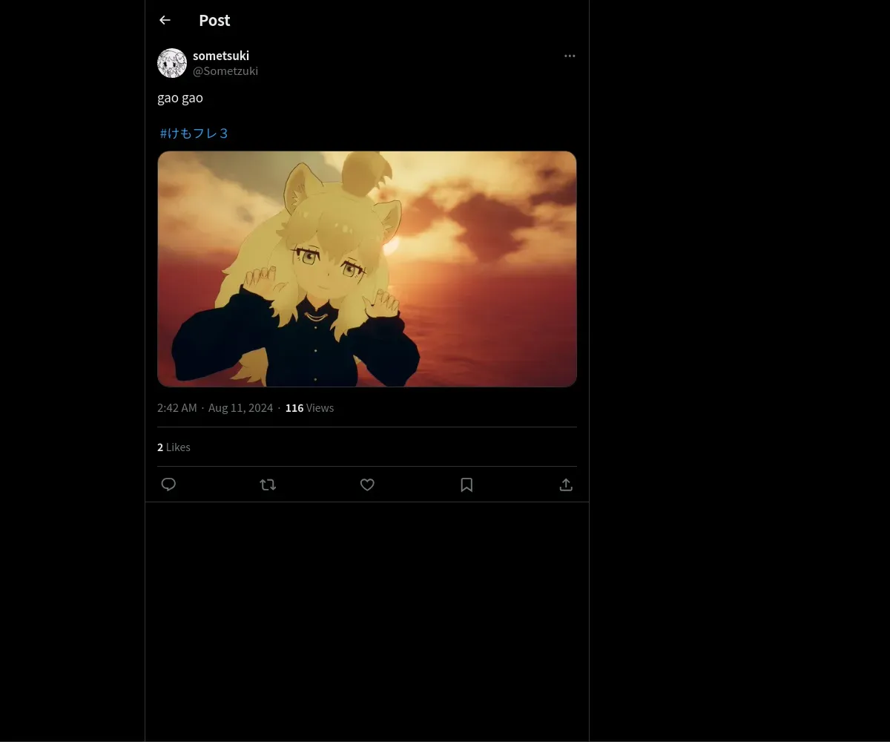
Task: Go back using the arrow icon
Action: tap(165, 20)
